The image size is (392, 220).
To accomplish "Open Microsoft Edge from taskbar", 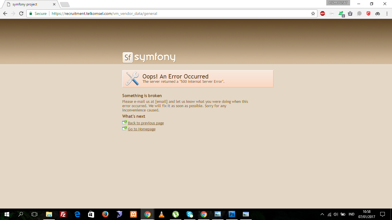I will coord(77,214).
